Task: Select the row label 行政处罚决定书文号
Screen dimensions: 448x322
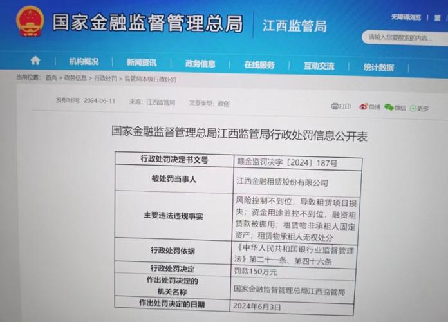Action: (x=174, y=159)
